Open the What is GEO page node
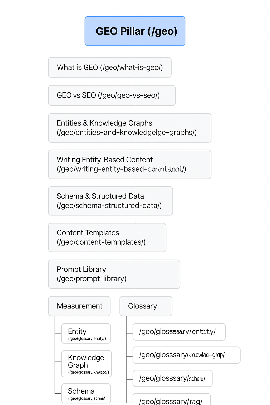270x405 pixels. 110,67
